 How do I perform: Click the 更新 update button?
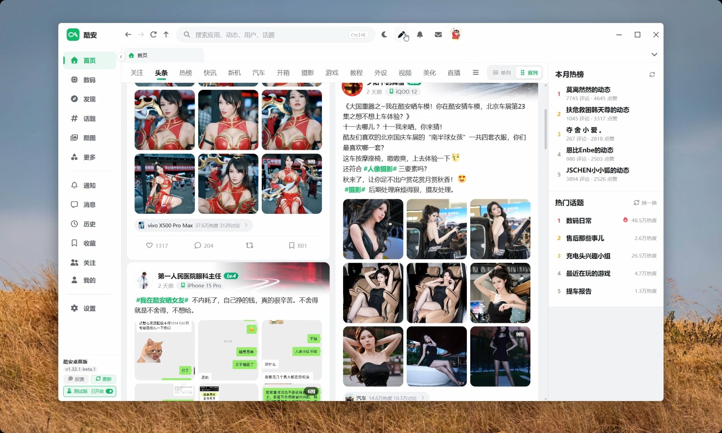pyautogui.click(x=103, y=379)
